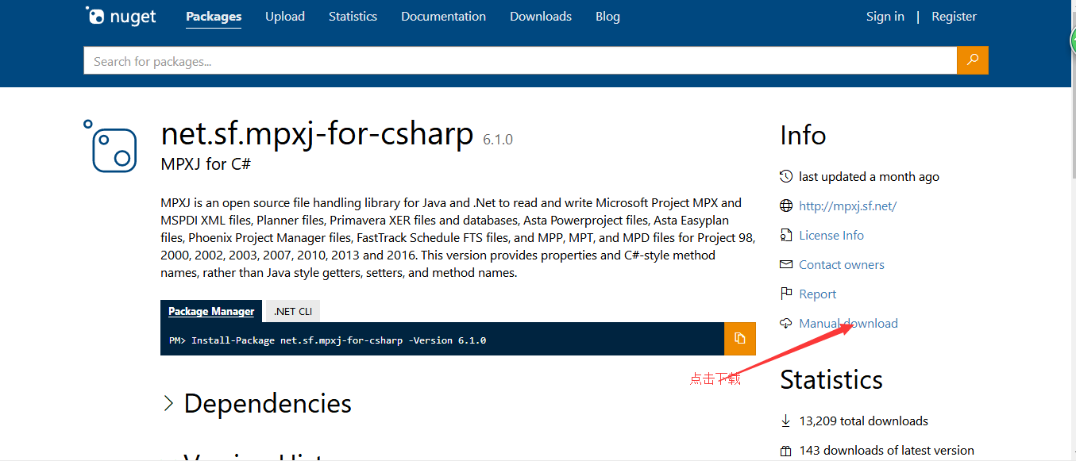Click the Statistics heading in the sidebar
The height and width of the screenshot is (461, 1076).
831,379
